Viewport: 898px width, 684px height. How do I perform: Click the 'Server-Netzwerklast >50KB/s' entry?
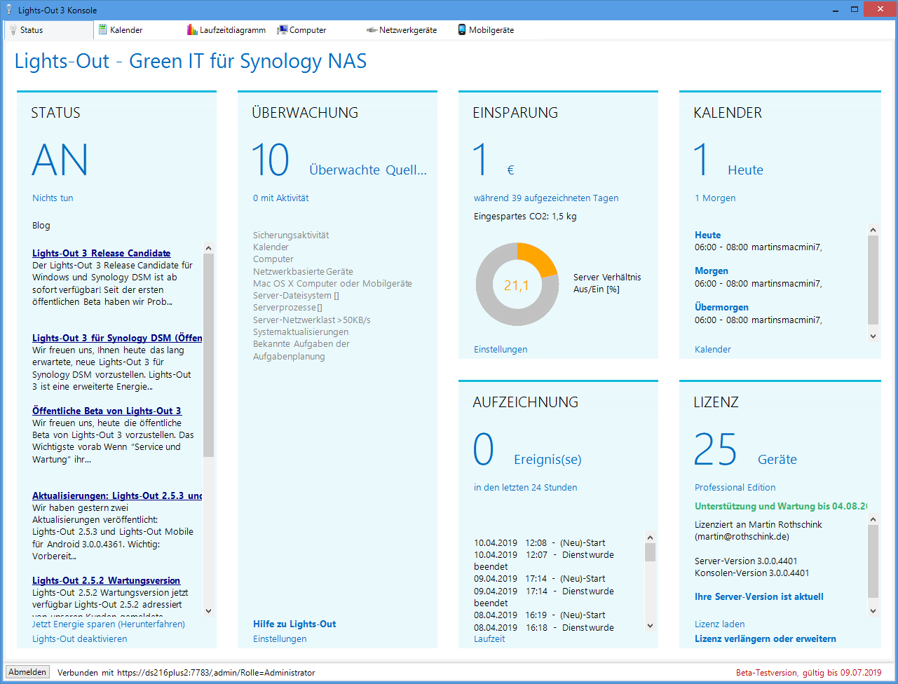[x=312, y=320]
